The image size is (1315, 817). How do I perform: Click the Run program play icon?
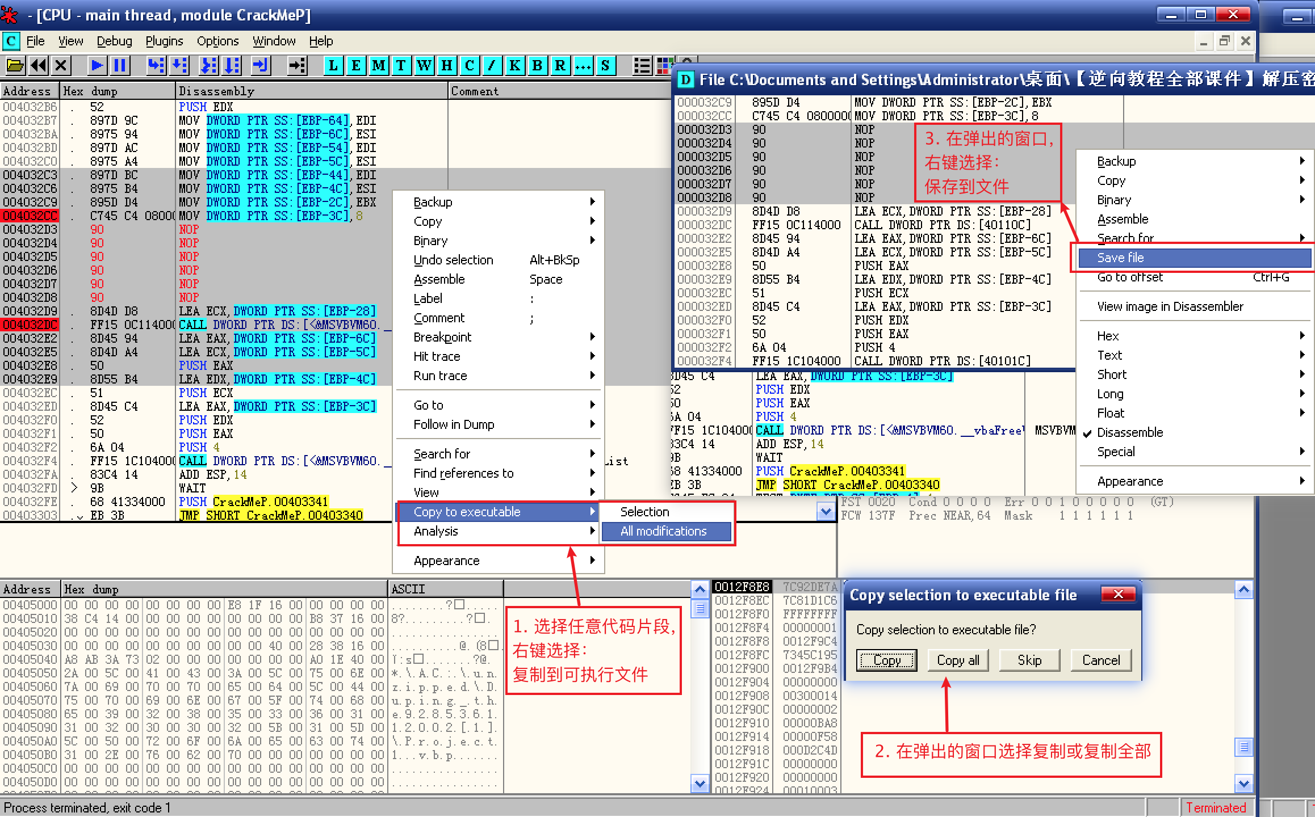point(97,65)
